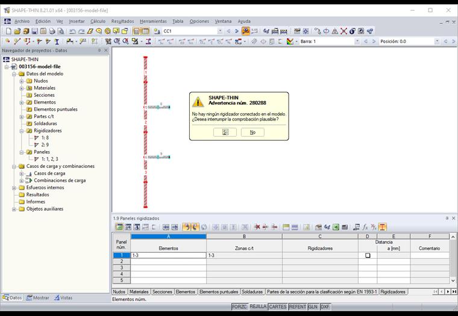Expand the Elementos tree node
Screen dimensions: 458x316
click(22, 102)
